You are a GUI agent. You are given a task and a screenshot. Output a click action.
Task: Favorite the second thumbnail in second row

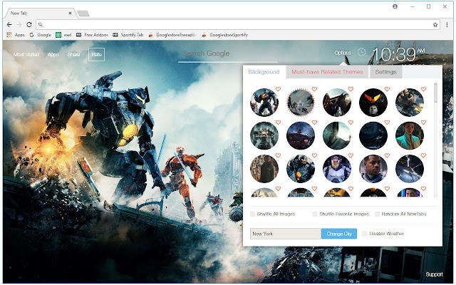pos(314,123)
